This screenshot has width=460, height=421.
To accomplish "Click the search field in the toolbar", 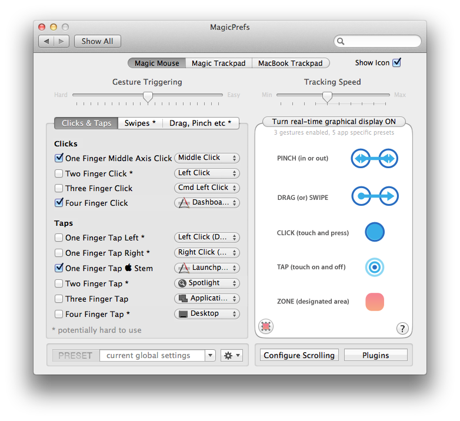I will point(378,41).
